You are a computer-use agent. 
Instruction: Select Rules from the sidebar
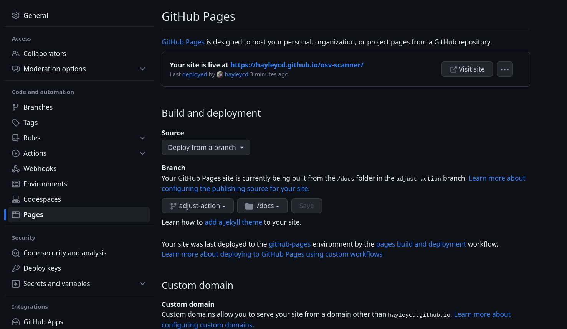click(32, 138)
